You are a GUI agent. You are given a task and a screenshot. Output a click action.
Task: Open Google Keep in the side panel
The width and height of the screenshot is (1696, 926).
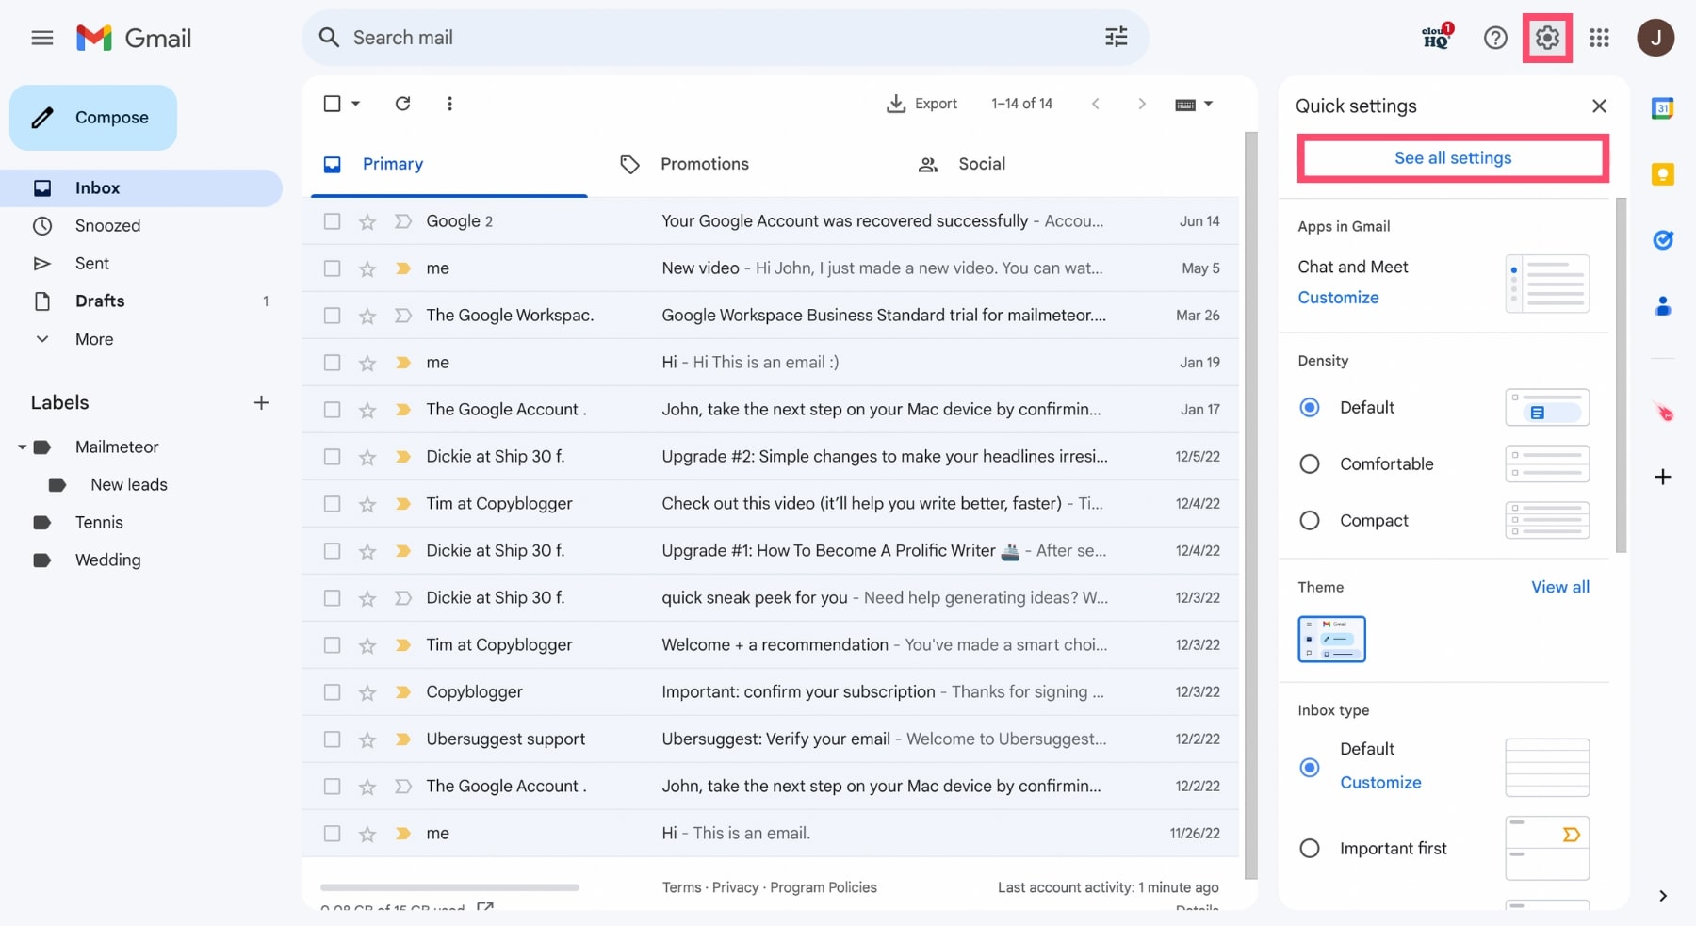1663,174
